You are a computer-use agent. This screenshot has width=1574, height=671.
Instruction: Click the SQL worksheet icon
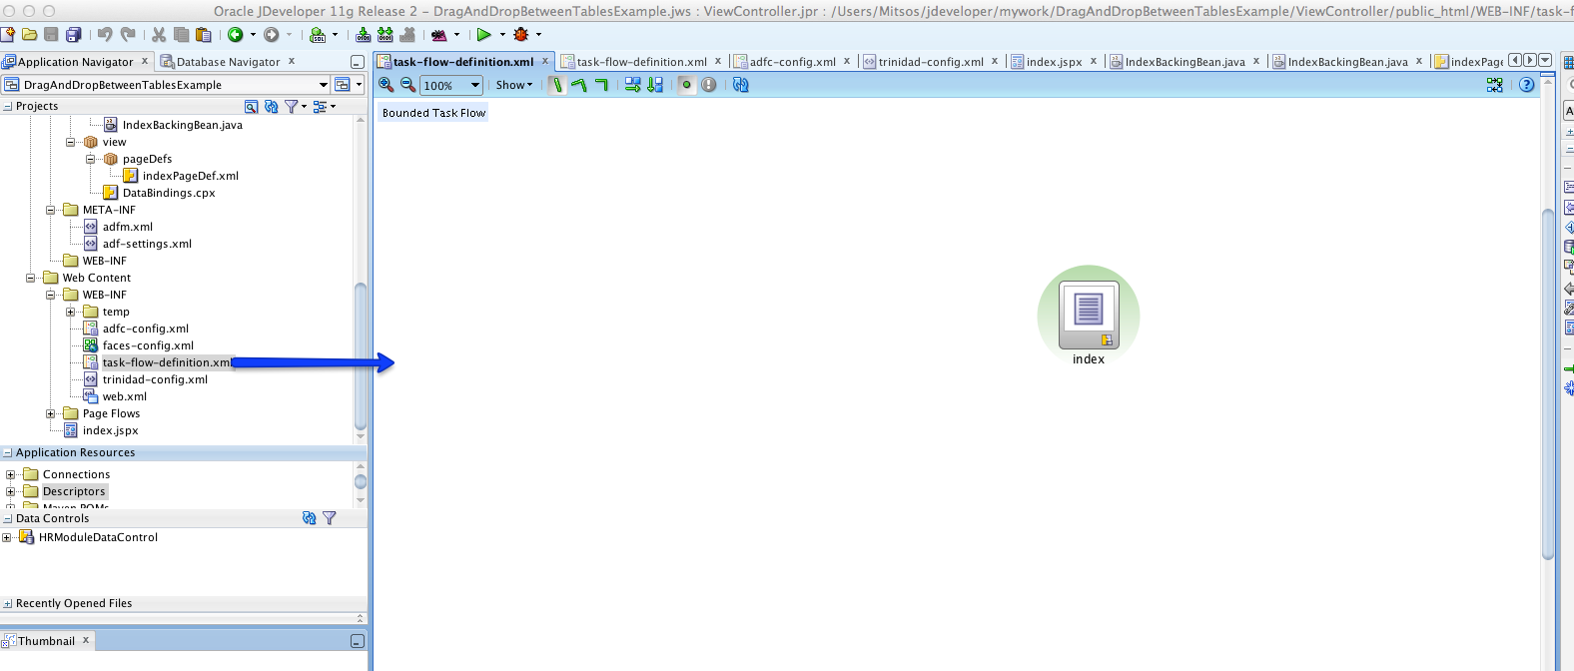pyautogui.click(x=318, y=35)
